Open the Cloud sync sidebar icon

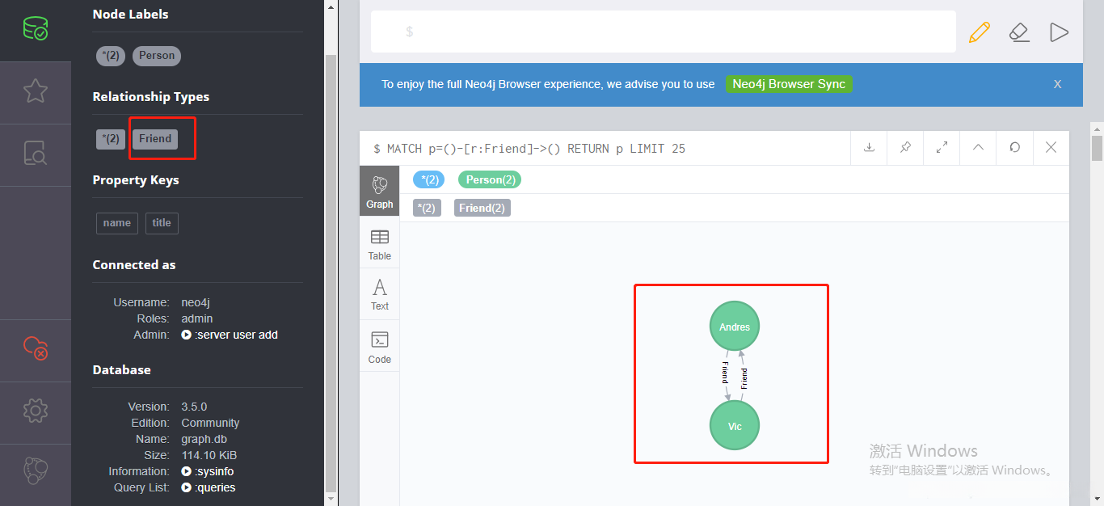click(x=36, y=348)
